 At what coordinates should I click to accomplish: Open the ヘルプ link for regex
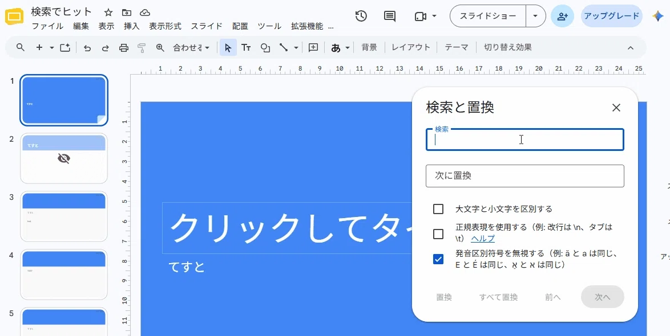(483, 239)
